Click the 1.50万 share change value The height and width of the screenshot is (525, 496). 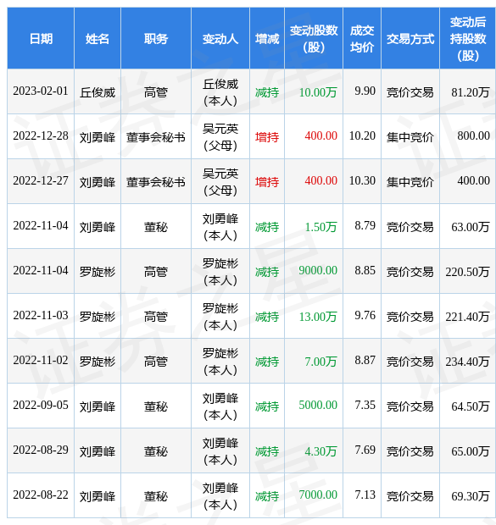pos(320,227)
